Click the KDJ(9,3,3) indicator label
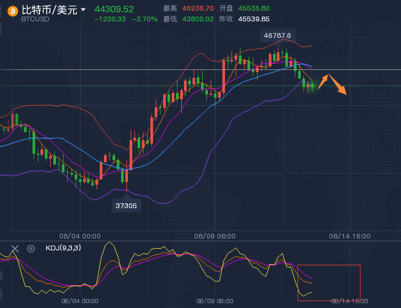Screen dimensions: 401x308 (x=64, y=248)
